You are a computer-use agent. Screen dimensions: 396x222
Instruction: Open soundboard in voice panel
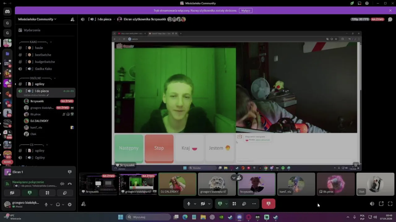point(65,193)
